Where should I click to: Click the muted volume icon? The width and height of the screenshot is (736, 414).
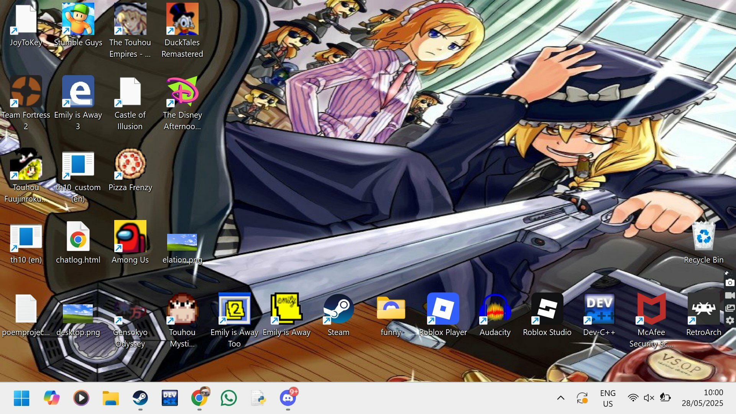click(x=649, y=398)
